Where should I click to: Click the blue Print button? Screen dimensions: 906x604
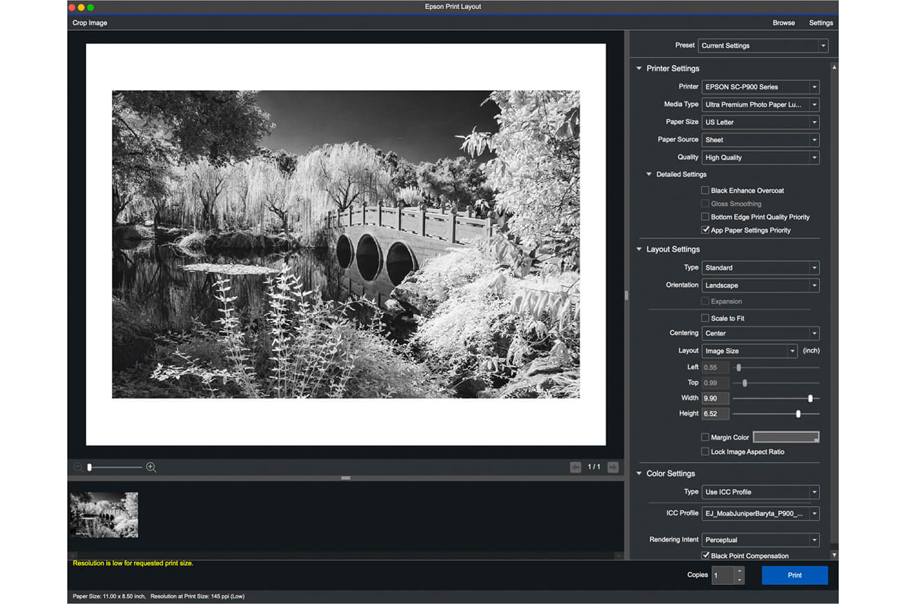(794, 575)
